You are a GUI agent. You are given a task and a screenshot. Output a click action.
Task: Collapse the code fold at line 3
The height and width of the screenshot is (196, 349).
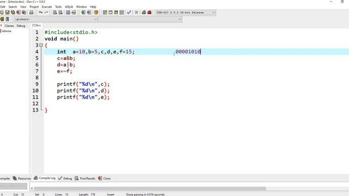(41, 45)
